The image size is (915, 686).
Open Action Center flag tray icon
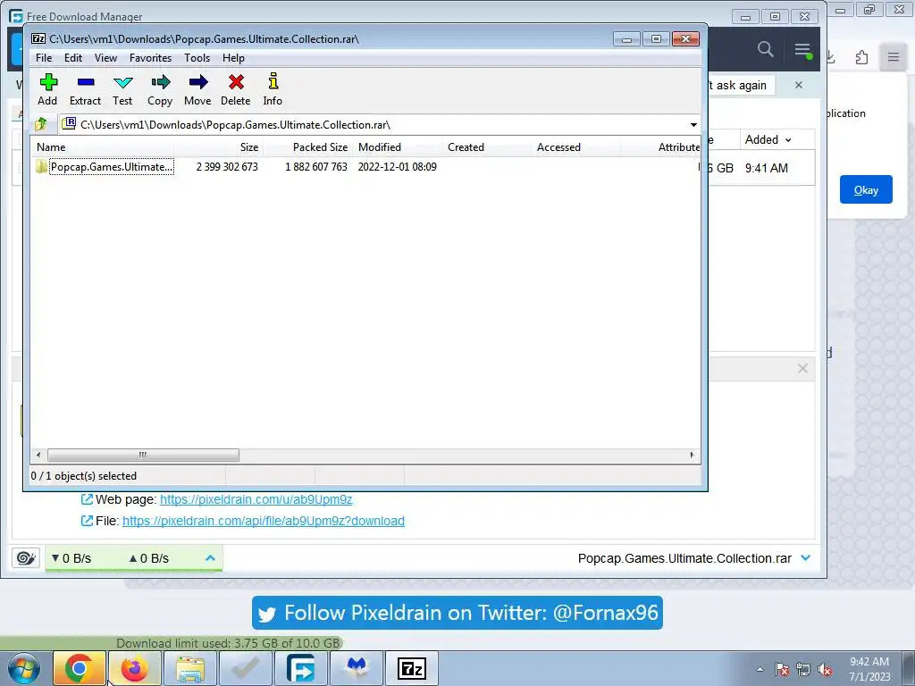(782, 669)
